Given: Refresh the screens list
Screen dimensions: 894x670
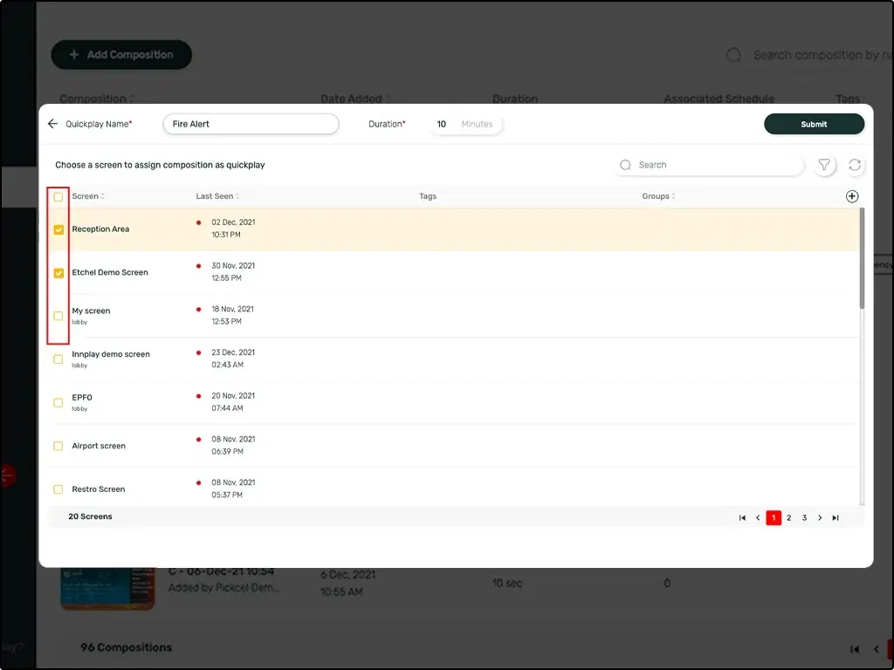Looking at the screenshot, I should coord(855,165).
